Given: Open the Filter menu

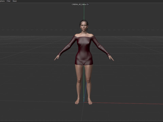Looking at the screenshot, I should (8, 1).
